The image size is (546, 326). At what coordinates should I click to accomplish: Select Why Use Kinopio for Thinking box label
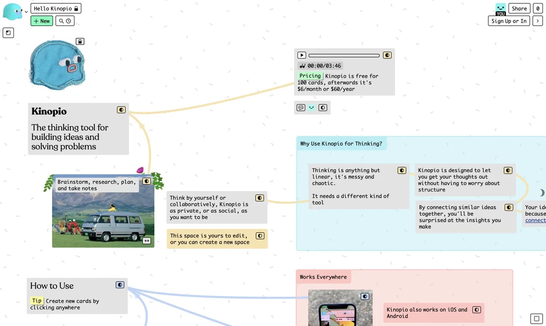(x=341, y=144)
